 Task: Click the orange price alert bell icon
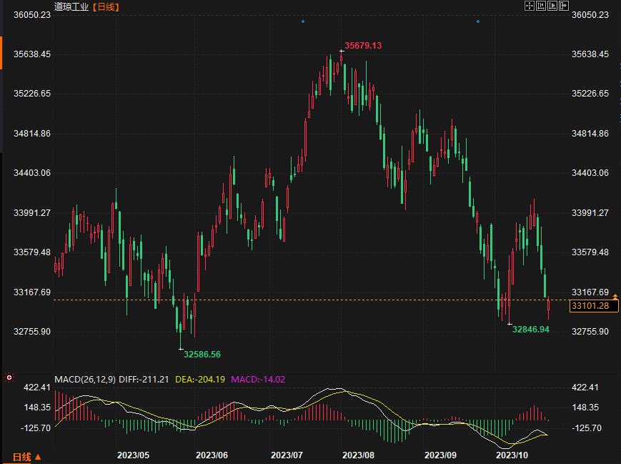(615, 296)
